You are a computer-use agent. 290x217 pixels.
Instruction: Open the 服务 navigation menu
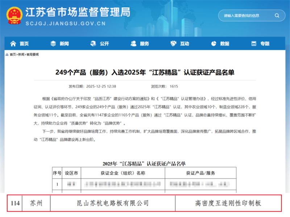pos(144,43)
